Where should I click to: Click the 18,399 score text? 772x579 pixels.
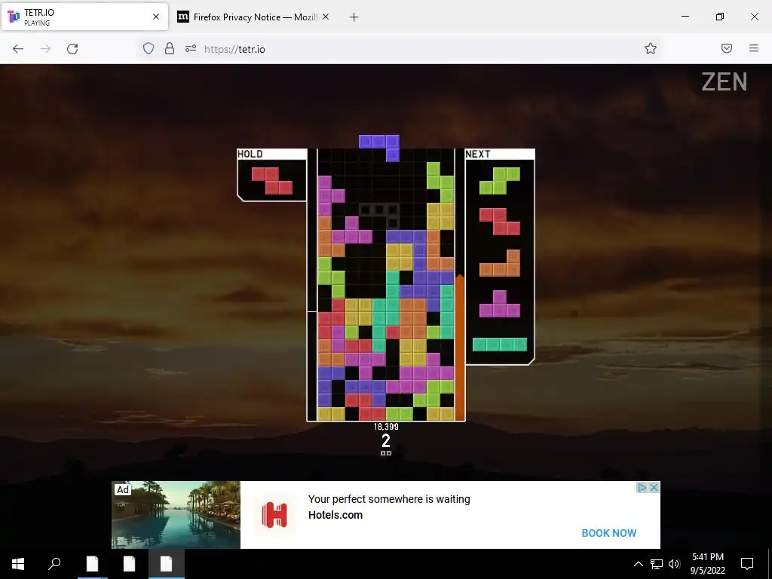(x=386, y=427)
